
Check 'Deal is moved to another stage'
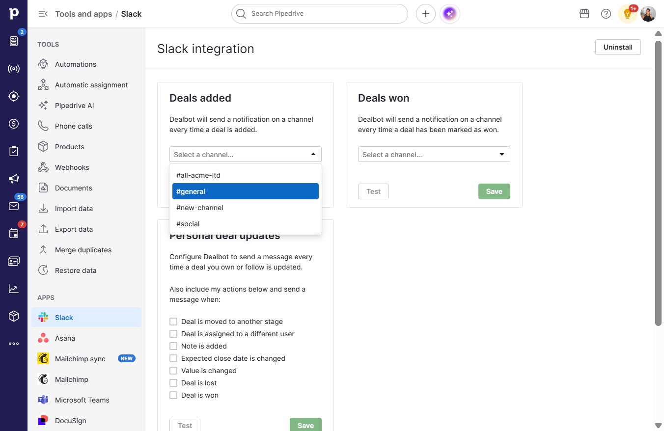click(x=173, y=322)
